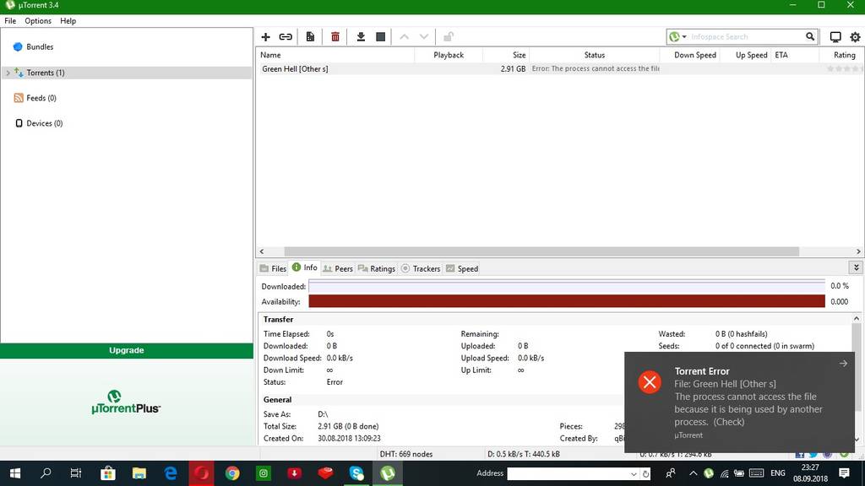Switch to the Info tab
The width and height of the screenshot is (865, 486).
pos(304,267)
